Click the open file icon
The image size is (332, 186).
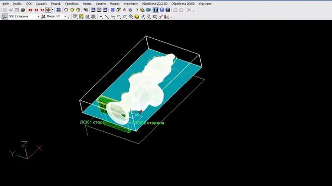[x=11, y=10]
